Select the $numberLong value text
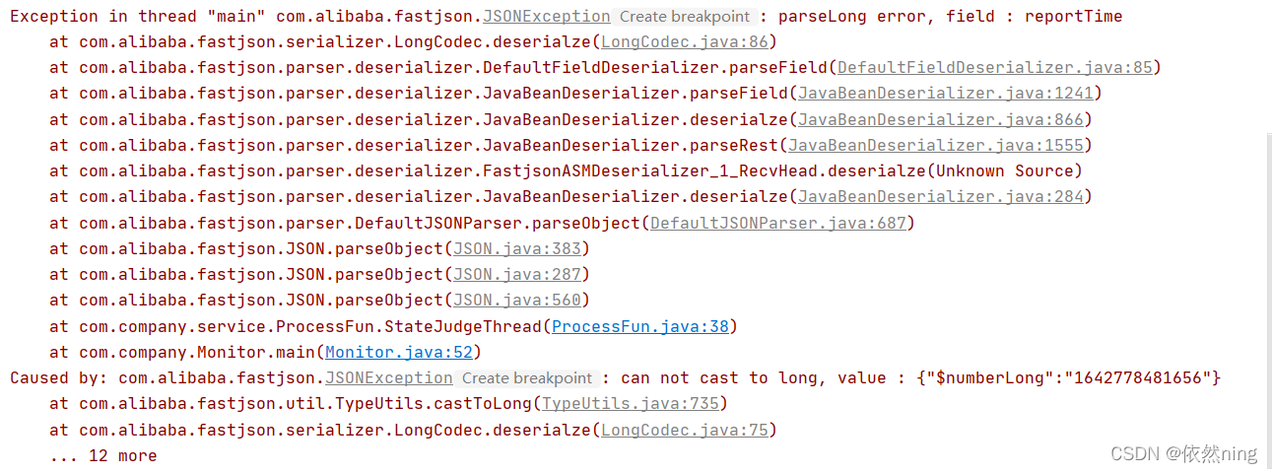Screen dimensions: 1272x473 click(x=1068, y=377)
